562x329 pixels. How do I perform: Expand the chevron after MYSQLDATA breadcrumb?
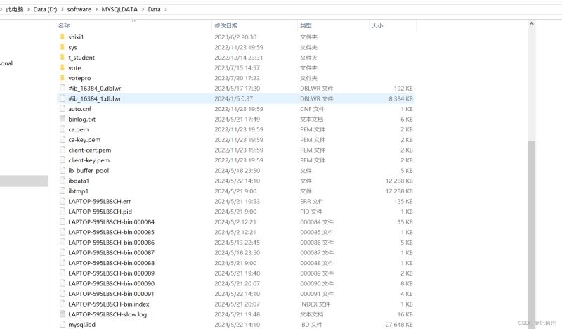[x=143, y=8]
